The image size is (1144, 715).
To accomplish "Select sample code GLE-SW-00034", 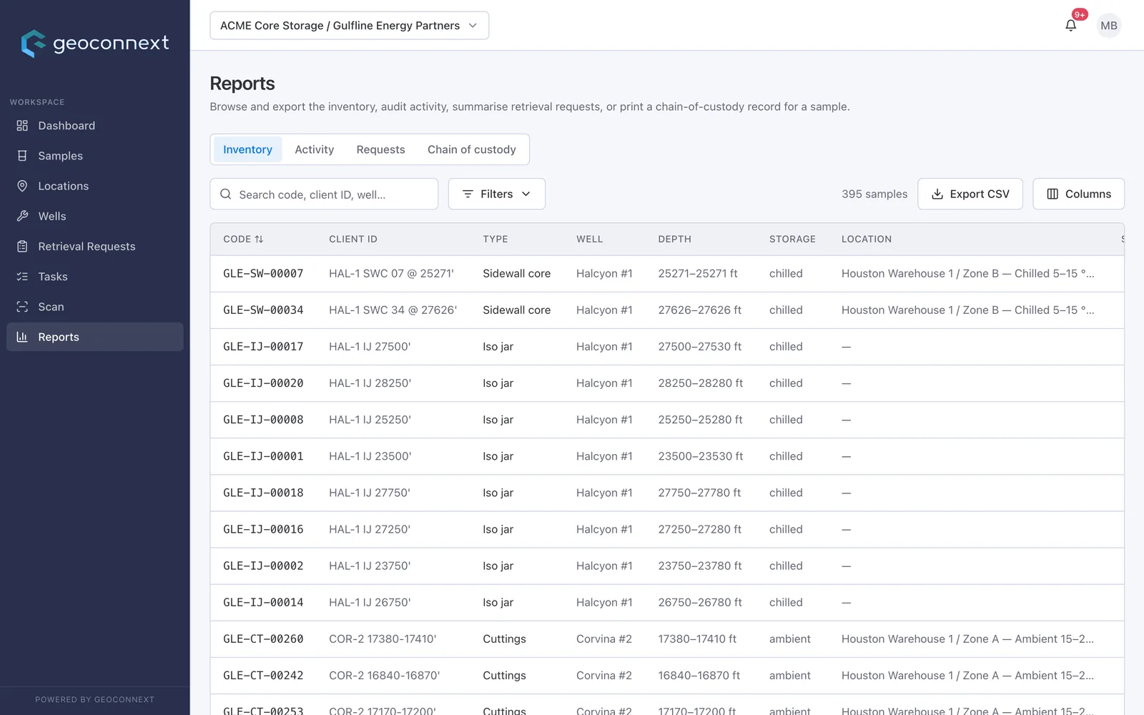I will (x=263, y=310).
